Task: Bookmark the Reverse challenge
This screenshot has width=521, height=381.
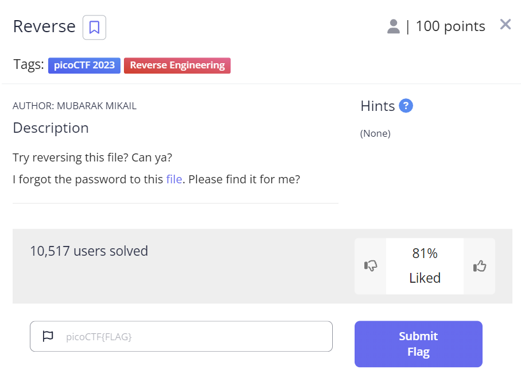Action: coord(94,27)
